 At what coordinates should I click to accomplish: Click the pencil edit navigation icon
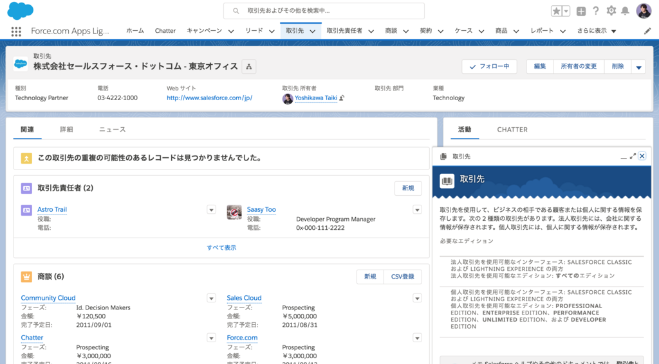click(647, 31)
